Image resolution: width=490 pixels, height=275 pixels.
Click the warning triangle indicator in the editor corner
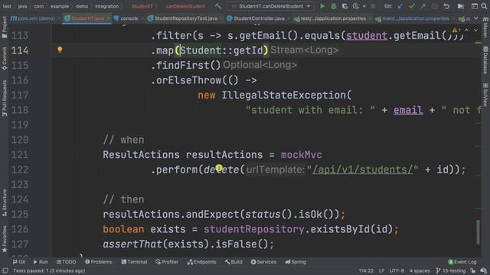455,30
